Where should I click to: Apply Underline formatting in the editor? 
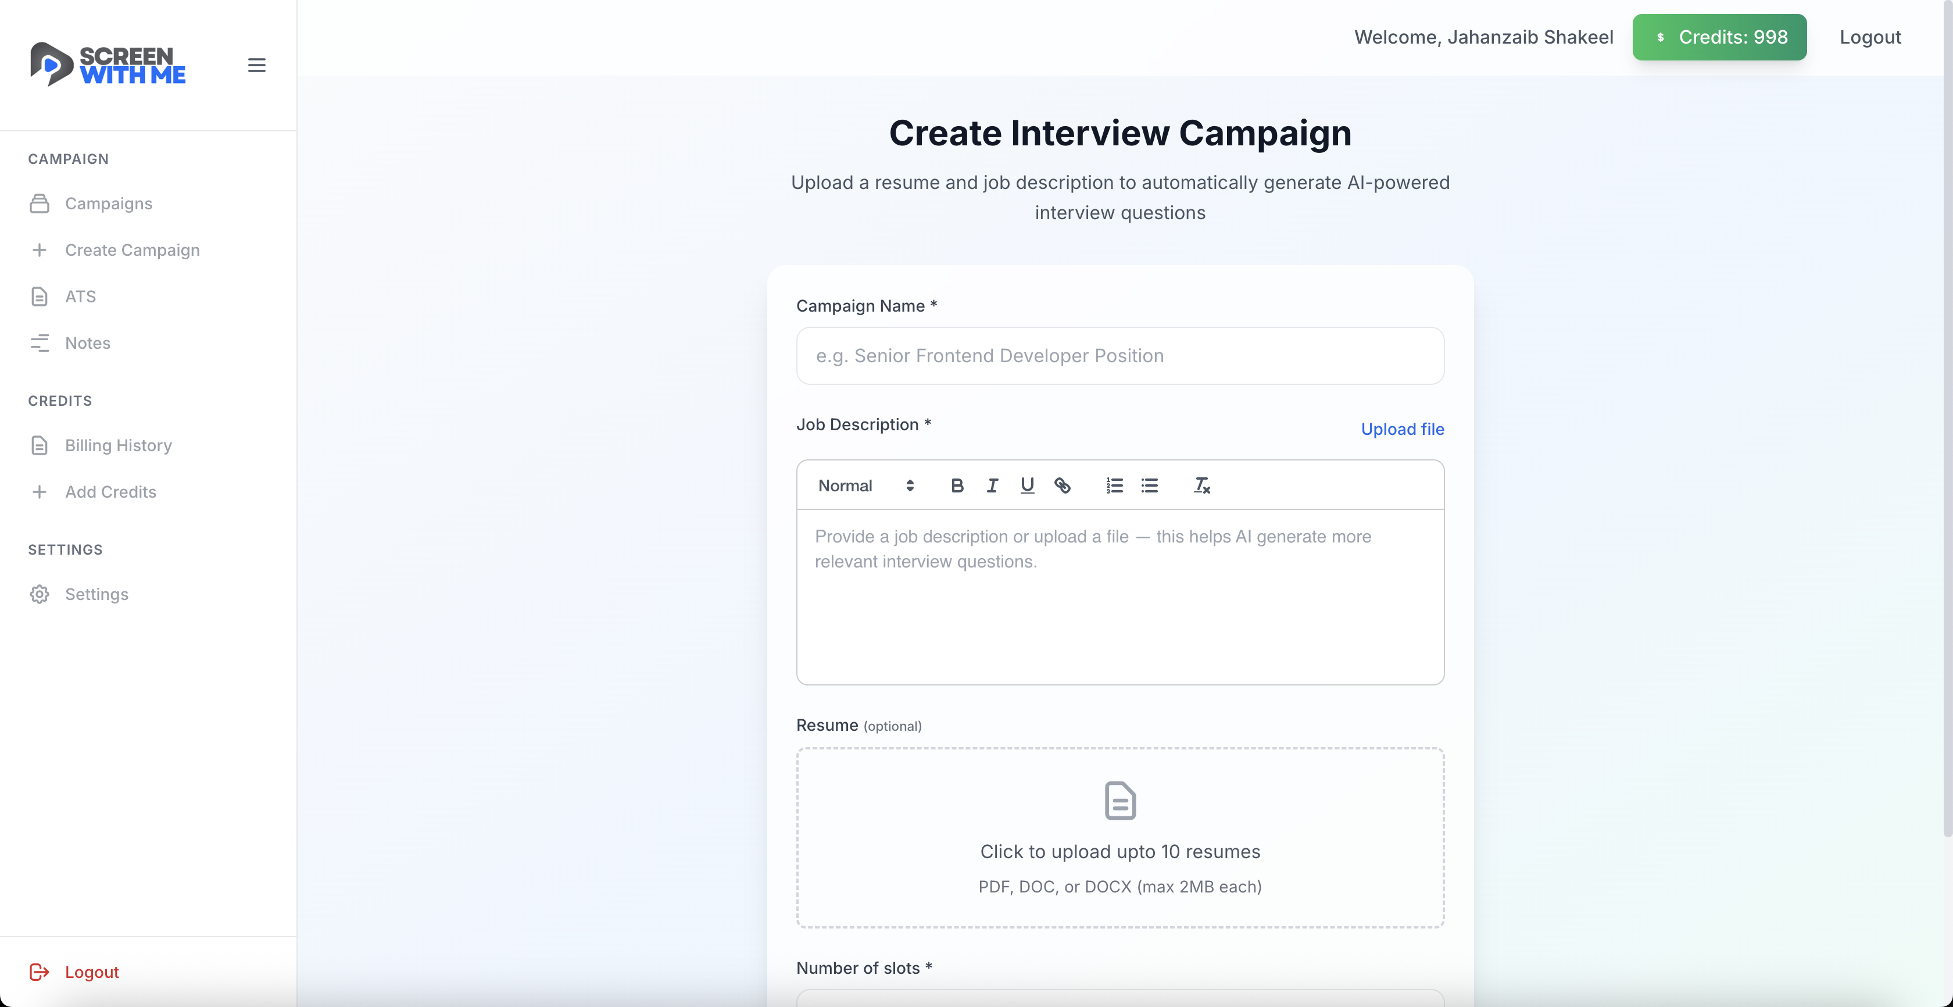tap(1027, 485)
